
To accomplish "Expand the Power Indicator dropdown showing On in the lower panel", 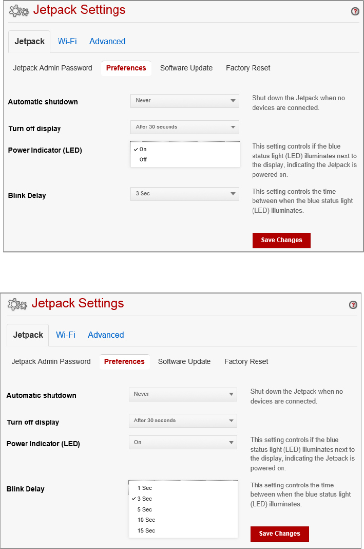I will click(183, 442).
